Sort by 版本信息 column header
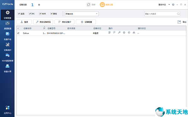Viewport: 188px width, 117px height. pyautogui.click(x=71, y=28)
